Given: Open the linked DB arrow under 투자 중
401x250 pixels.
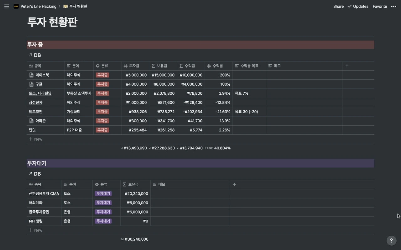Looking at the screenshot, I should pos(30,55).
